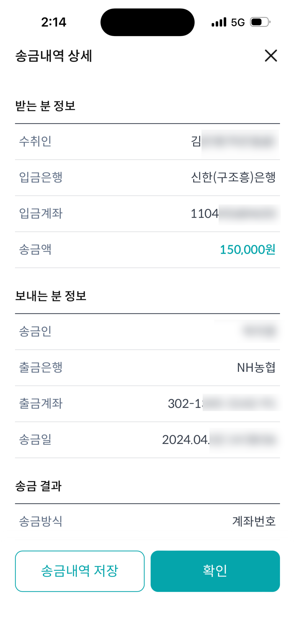The width and height of the screenshot is (295, 640).
Task: Tap the 보내는 분 정보 section header
Action: pos(51,296)
